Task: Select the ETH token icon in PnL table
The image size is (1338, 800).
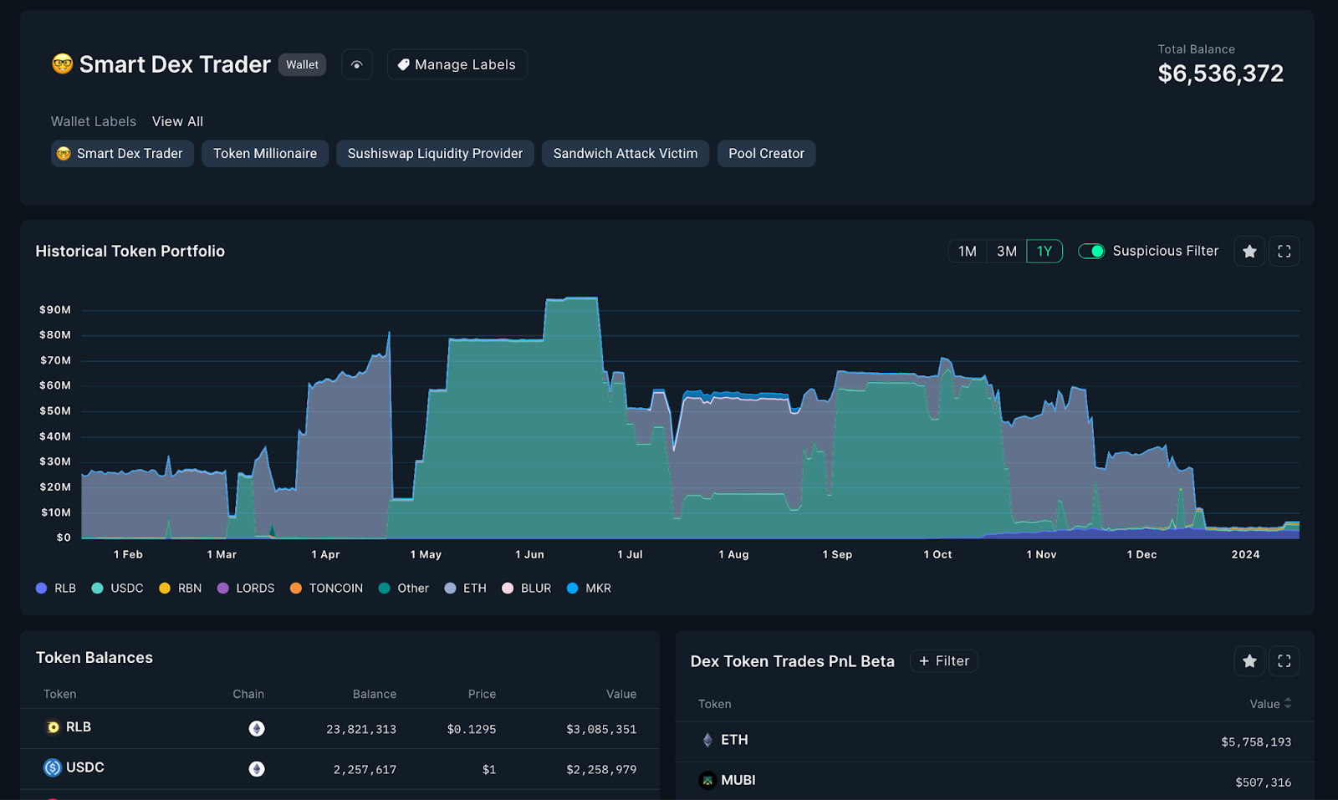Action: pos(707,740)
